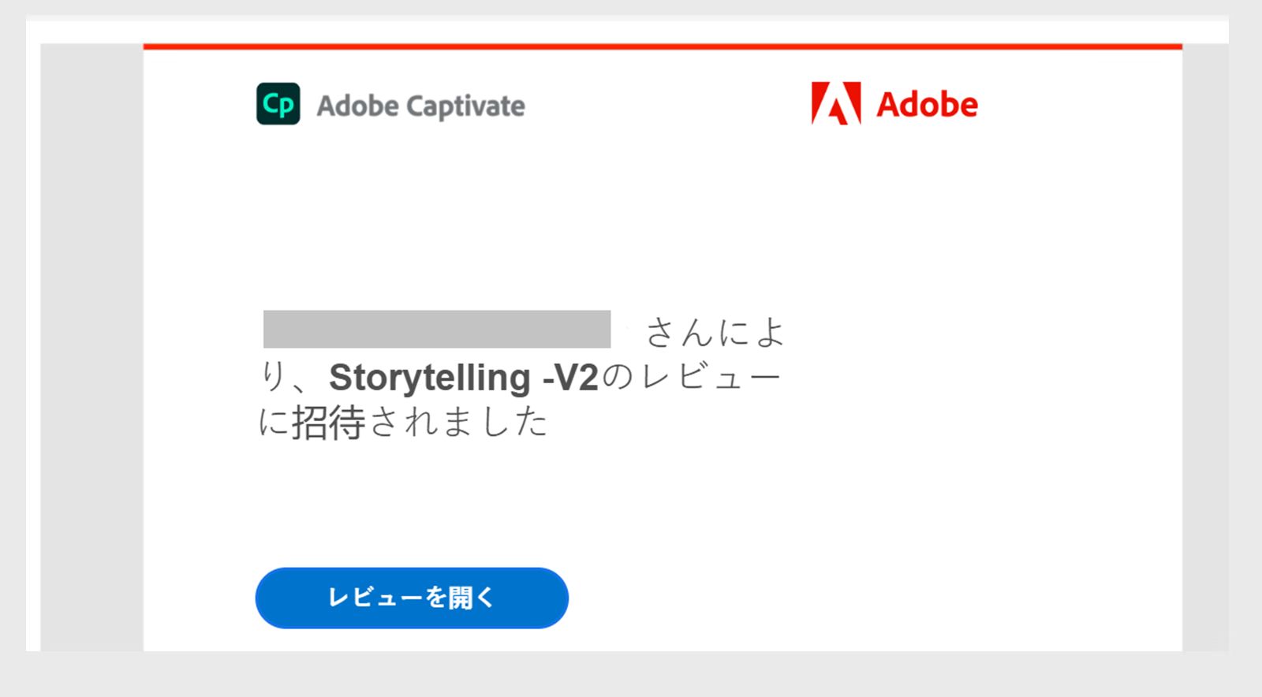The height and width of the screenshot is (697, 1262).
Task: Click the さんによ text after the sender name
Action: [x=715, y=332]
